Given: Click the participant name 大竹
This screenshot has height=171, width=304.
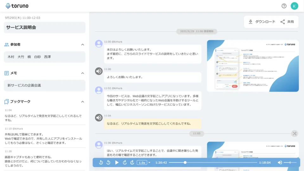Looking at the screenshot, I should click(x=21, y=57).
